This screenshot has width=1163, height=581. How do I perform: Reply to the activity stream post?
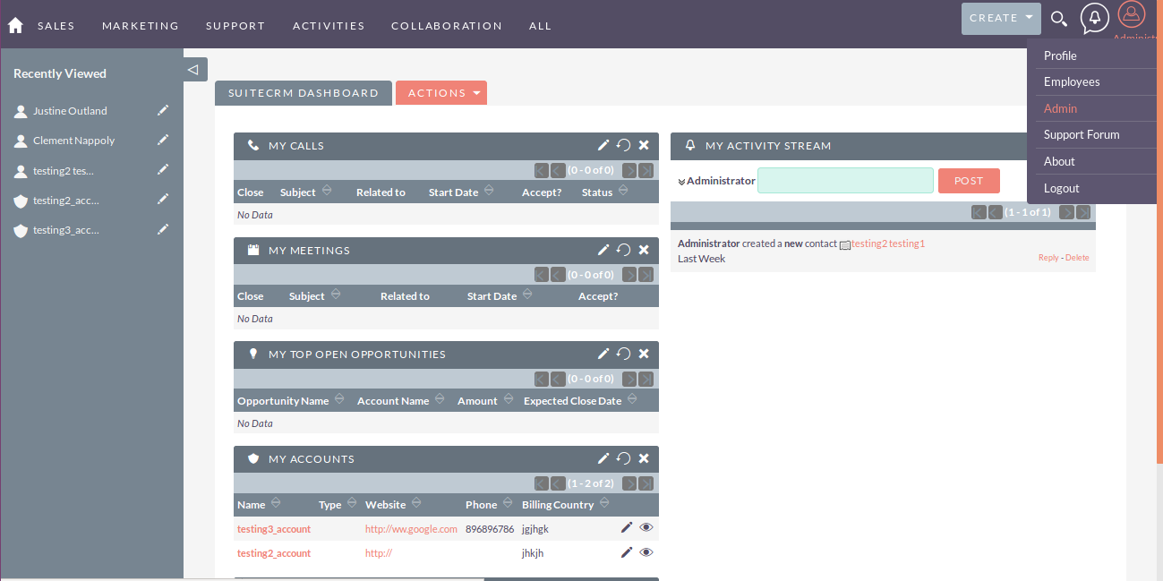coord(1048,258)
